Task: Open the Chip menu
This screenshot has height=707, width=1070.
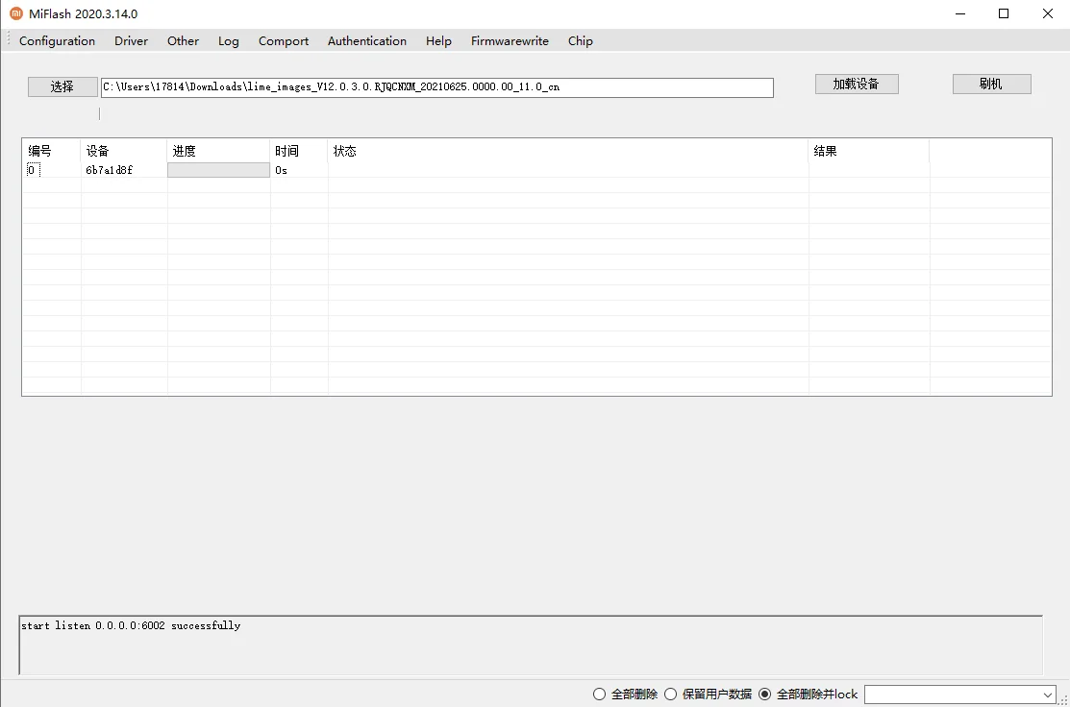Action: tap(580, 40)
